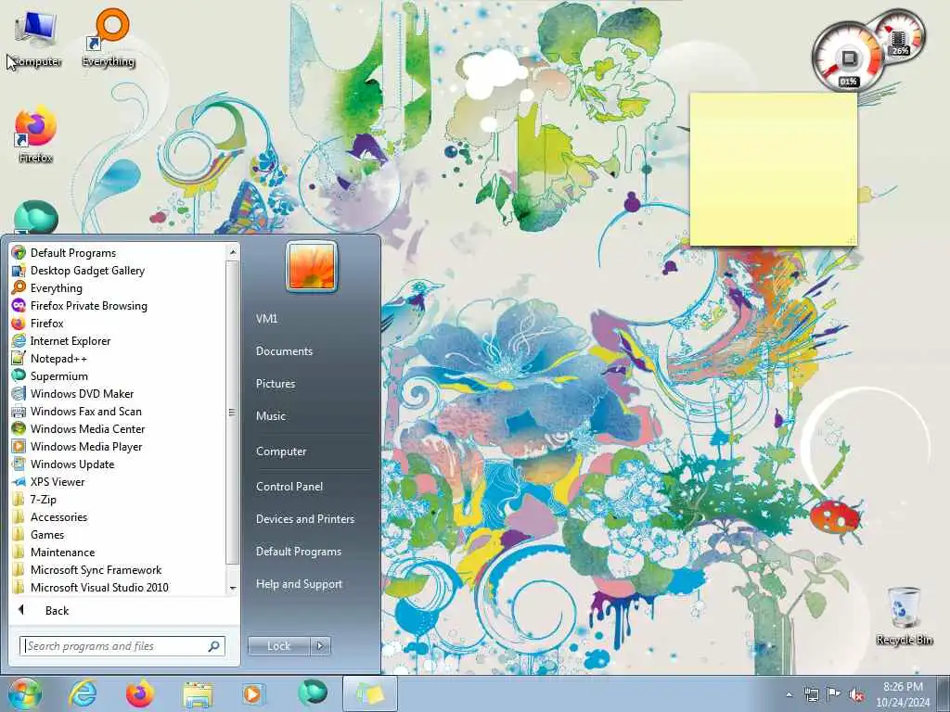Click the Show desktop strip
Image resolution: width=950 pixels, height=712 pixels.
coord(944,693)
